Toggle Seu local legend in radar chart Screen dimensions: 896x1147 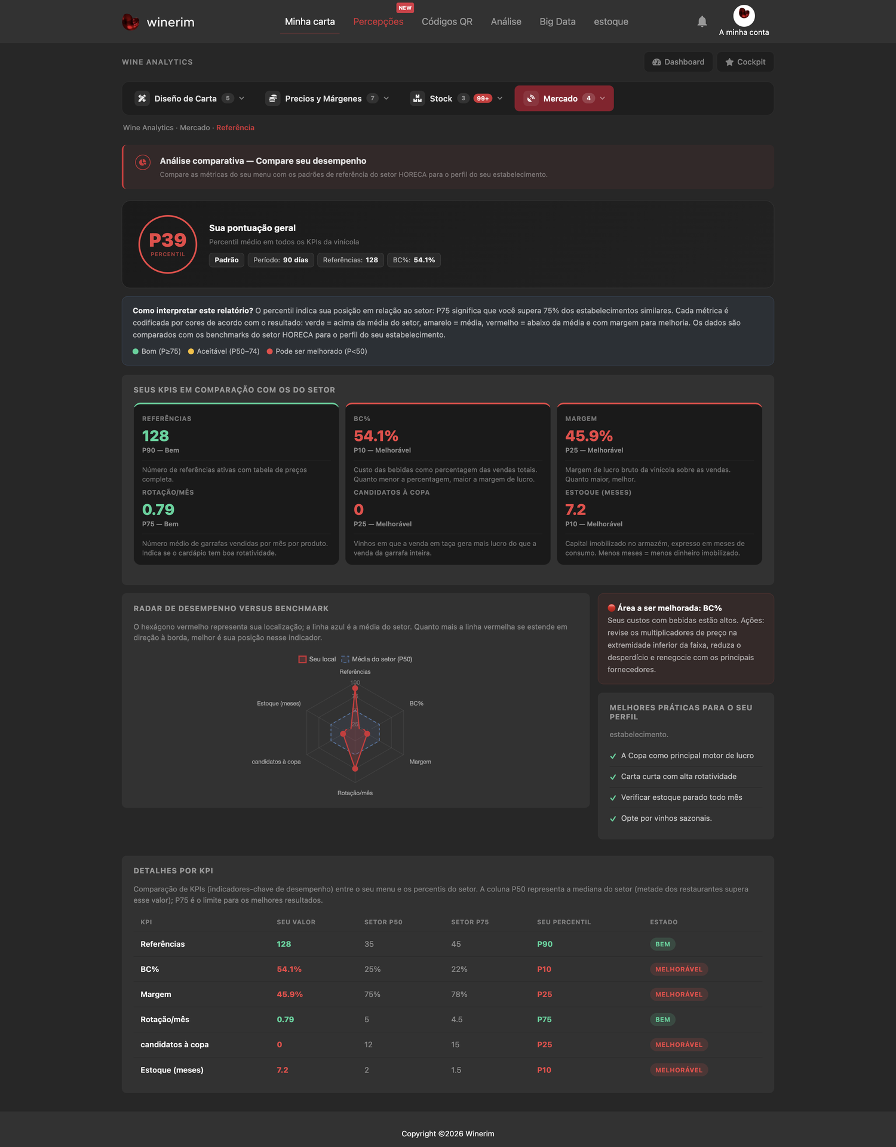(x=317, y=660)
